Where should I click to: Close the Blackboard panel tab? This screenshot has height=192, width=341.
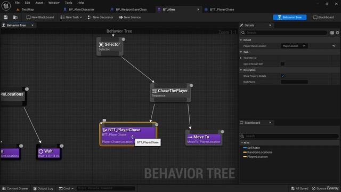[x=270, y=123]
